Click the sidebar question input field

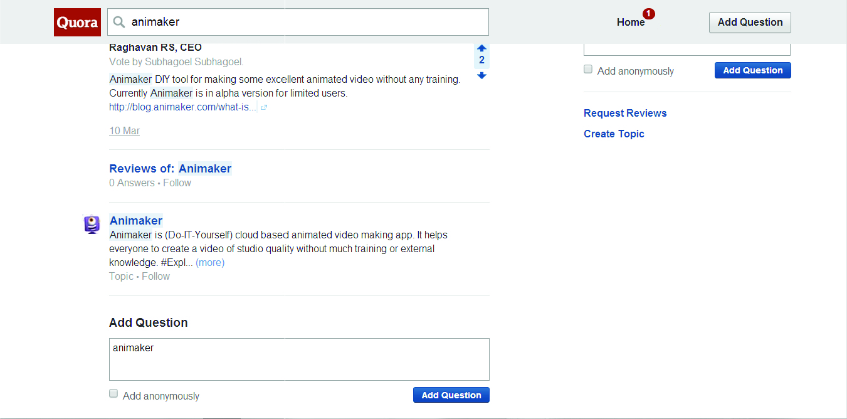click(x=687, y=49)
